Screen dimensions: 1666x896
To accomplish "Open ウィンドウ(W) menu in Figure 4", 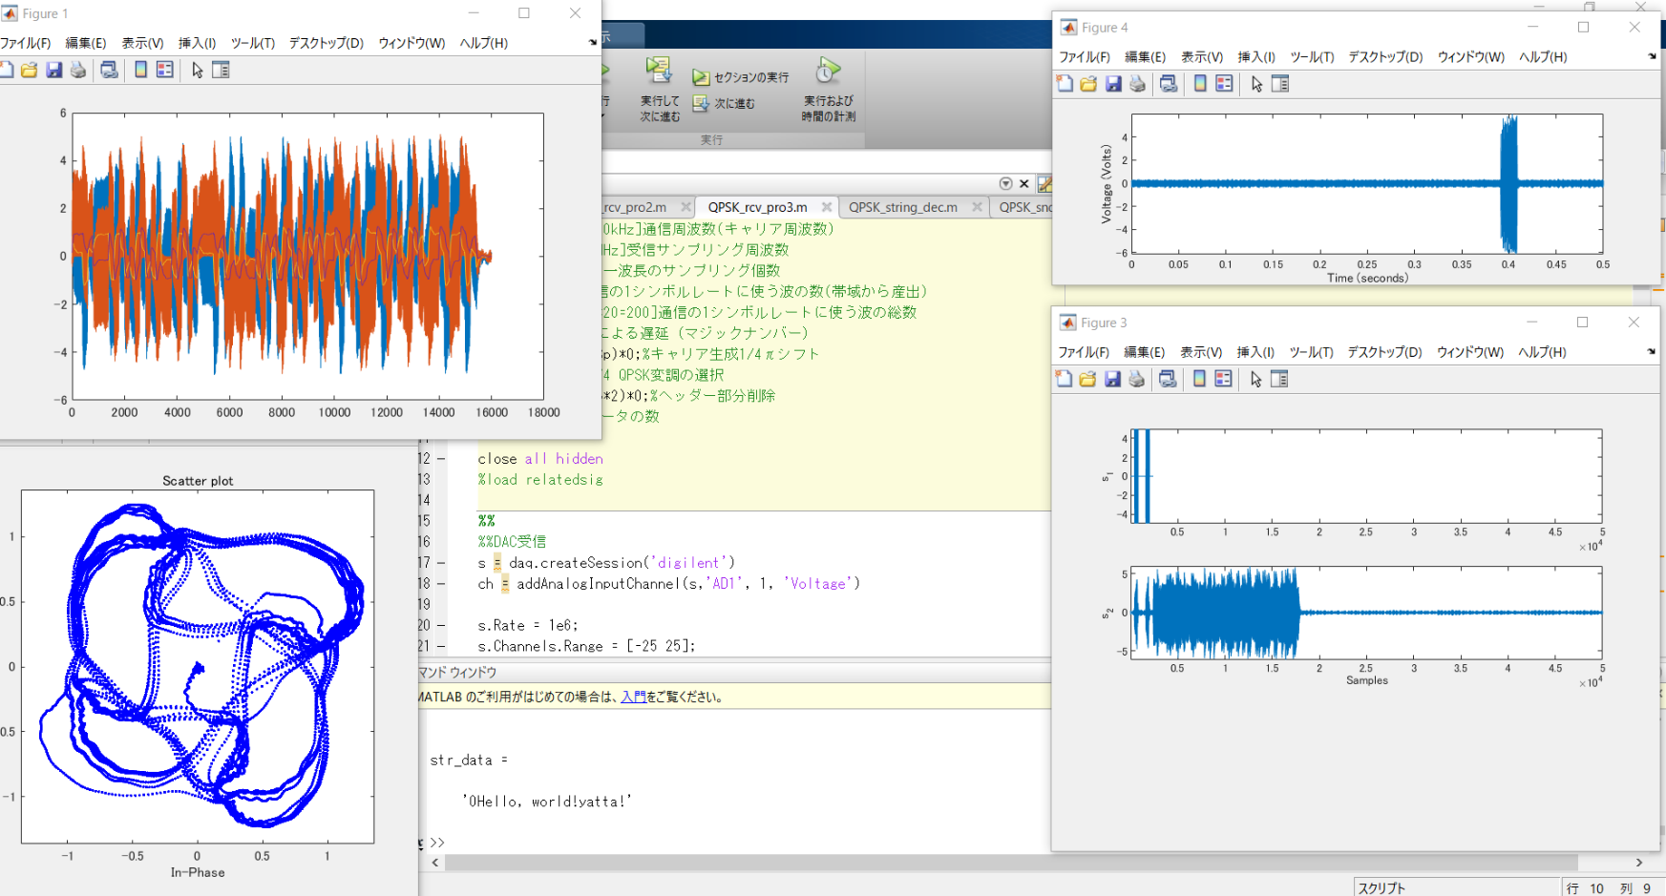I will 1470,57.
